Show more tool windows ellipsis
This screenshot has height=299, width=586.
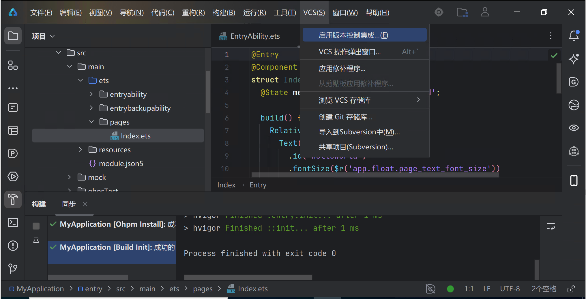point(13,88)
